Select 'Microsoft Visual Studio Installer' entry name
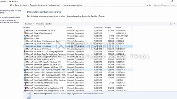177x99 pixels. tap(38, 86)
